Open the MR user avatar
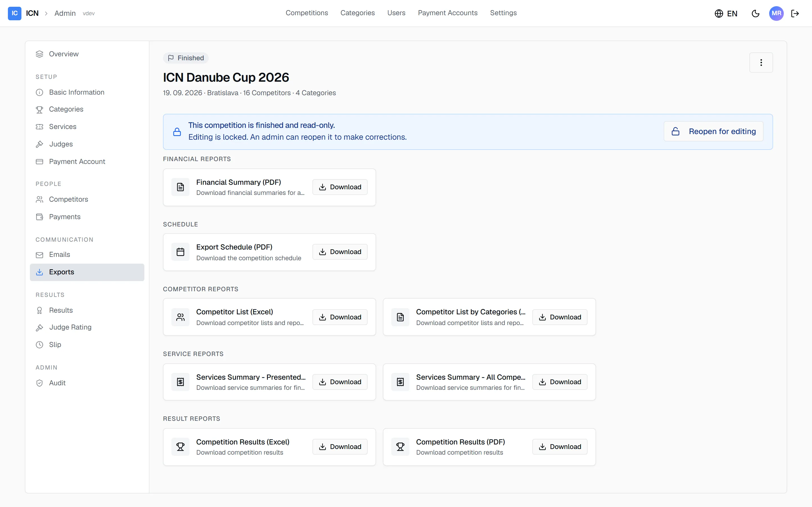The width and height of the screenshot is (812, 507). pos(776,14)
